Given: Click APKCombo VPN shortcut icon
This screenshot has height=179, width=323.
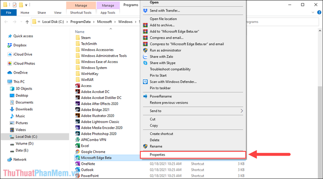Looking at the screenshot, I should point(78,140).
